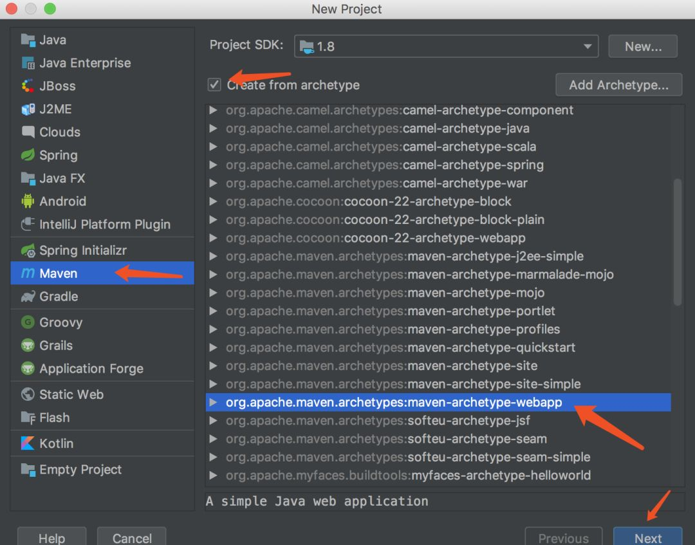Click the archetype list vertical scrollbar

click(677, 242)
